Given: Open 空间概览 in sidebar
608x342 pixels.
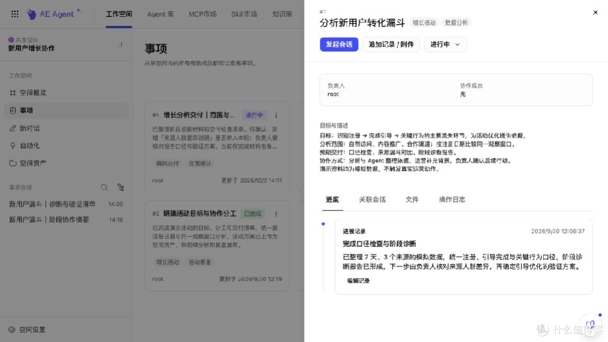Looking at the screenshot, I should (x=66, y=93).
